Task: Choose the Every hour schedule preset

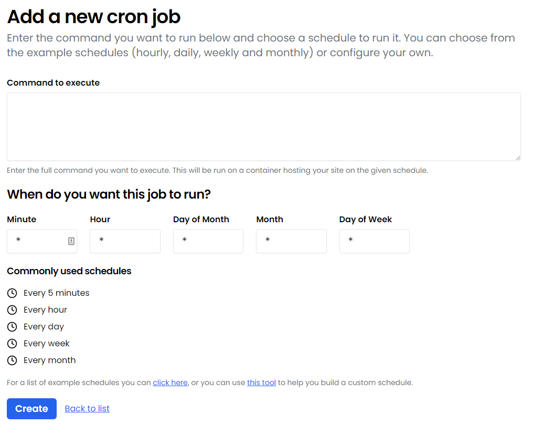Action: point(45,310)
